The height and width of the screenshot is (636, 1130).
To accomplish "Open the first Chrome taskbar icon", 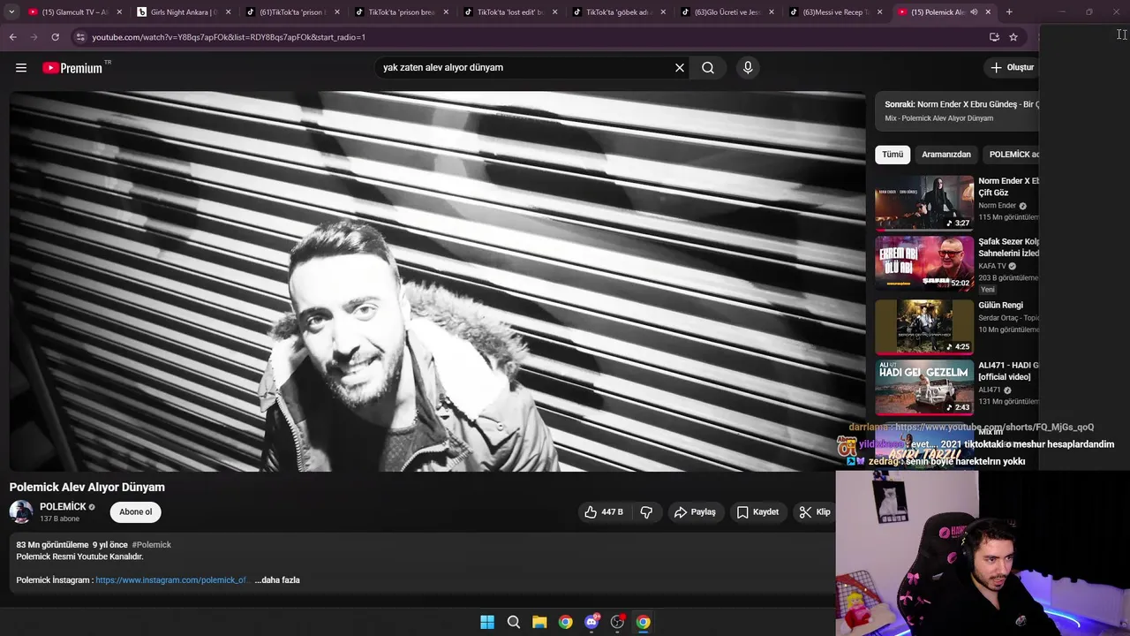I will (x=565, y=622).
